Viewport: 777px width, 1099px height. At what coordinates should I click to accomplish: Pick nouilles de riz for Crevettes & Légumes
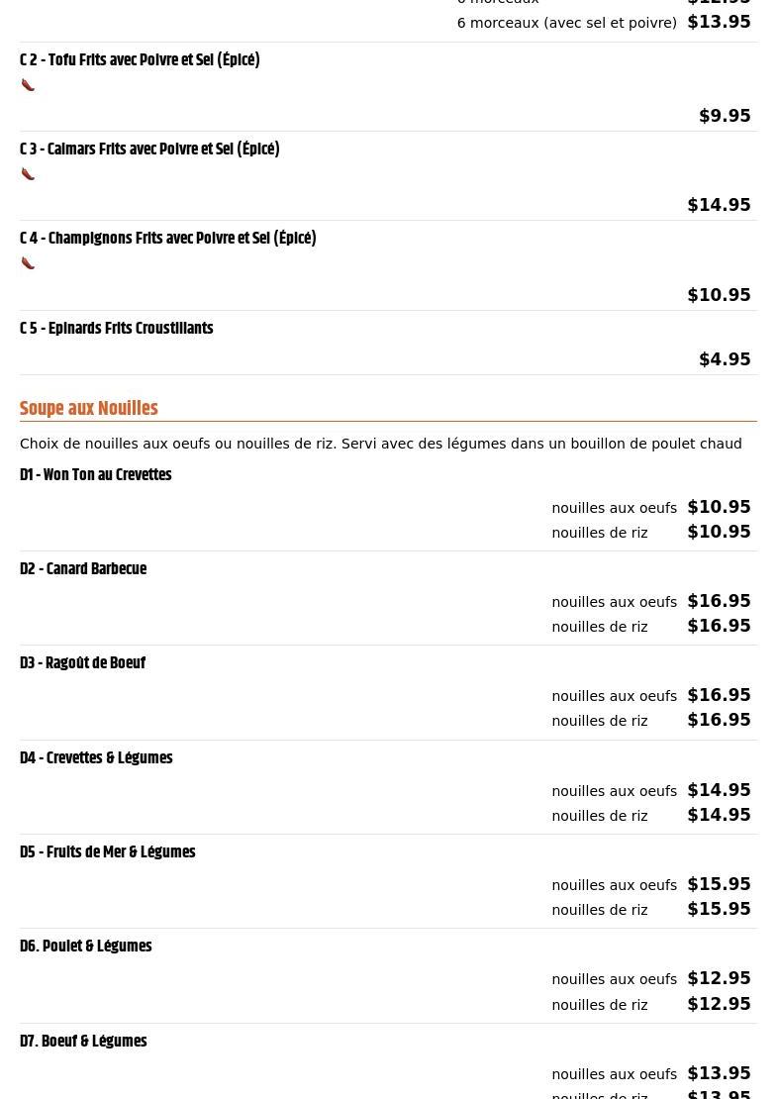(600, 816)
